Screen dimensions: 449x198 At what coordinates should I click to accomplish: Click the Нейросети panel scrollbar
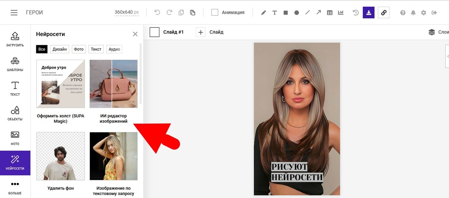point(141,73)
